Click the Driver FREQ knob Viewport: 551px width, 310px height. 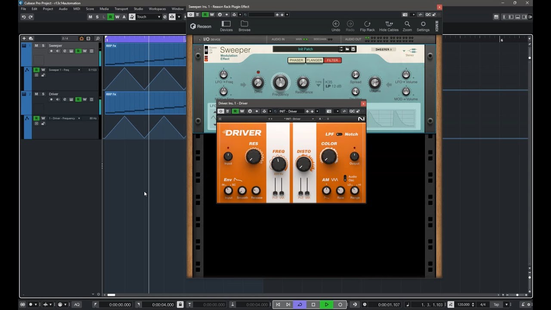coord(279,164)
